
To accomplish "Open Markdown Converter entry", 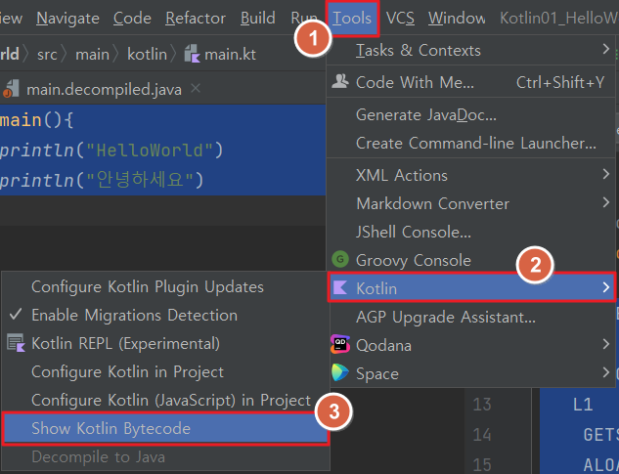I will (x=470, y=203).
